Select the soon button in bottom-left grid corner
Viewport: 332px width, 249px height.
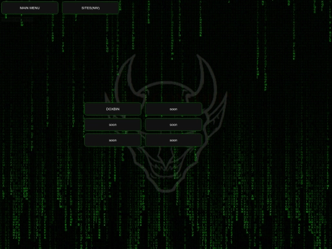point(113,140)
